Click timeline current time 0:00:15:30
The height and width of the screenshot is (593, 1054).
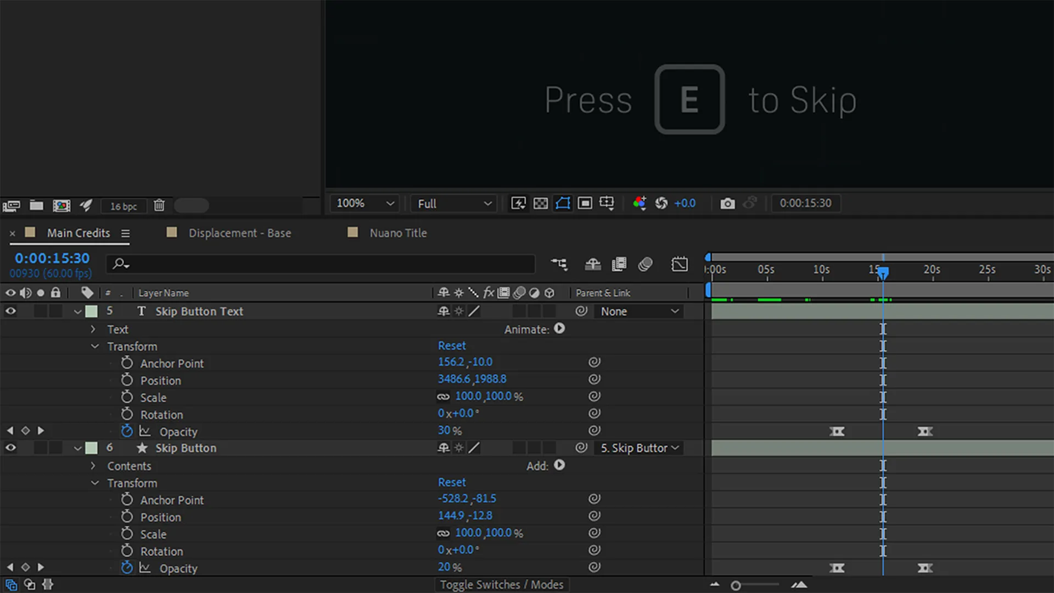pyautogui.click(x=52, y=258)
